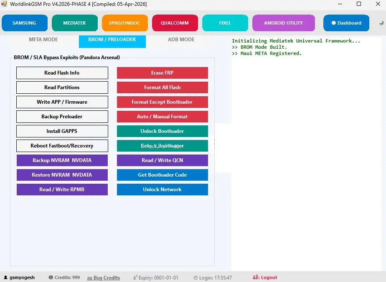Select the SAMSUNG module

point(24,23)
